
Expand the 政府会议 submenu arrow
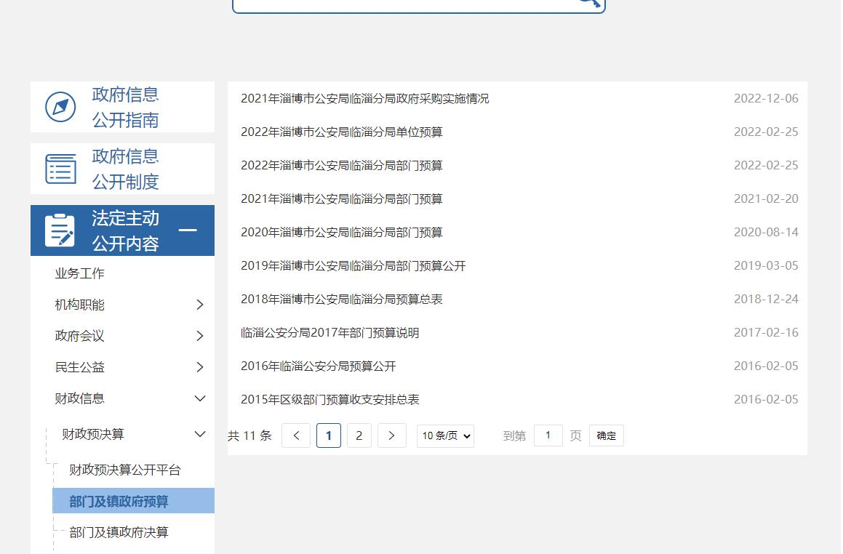click(200, 336)
